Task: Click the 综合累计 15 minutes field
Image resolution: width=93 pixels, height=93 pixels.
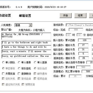Action: (x=75, y=76)
